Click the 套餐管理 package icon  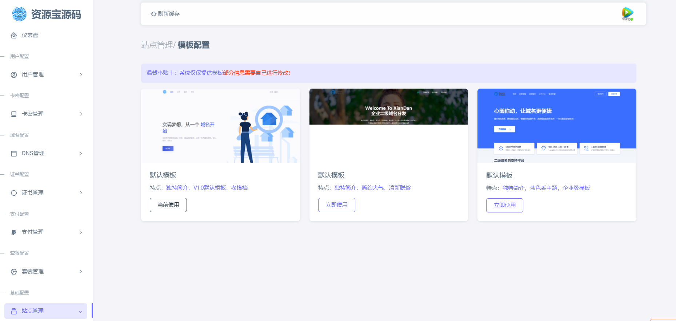click(14, 272)
